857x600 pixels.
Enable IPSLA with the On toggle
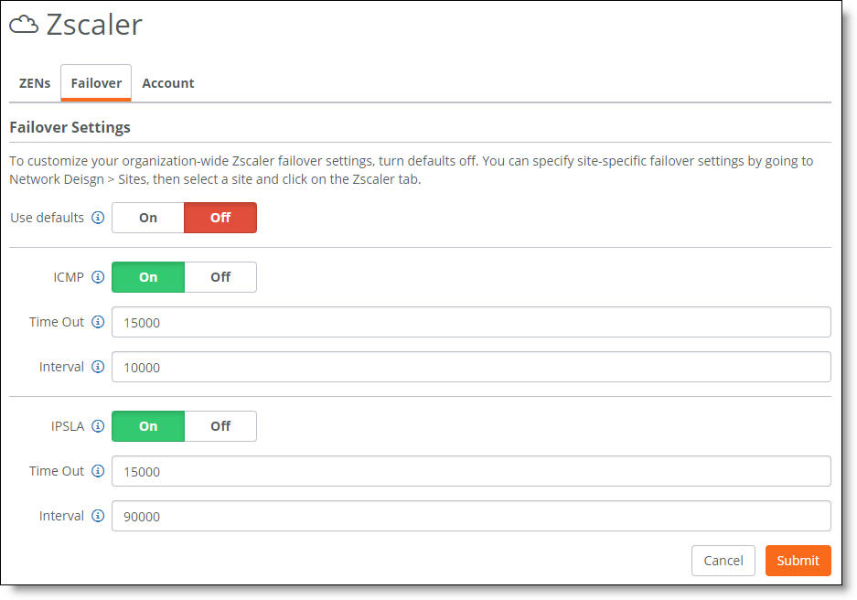[x=148, y=426]
